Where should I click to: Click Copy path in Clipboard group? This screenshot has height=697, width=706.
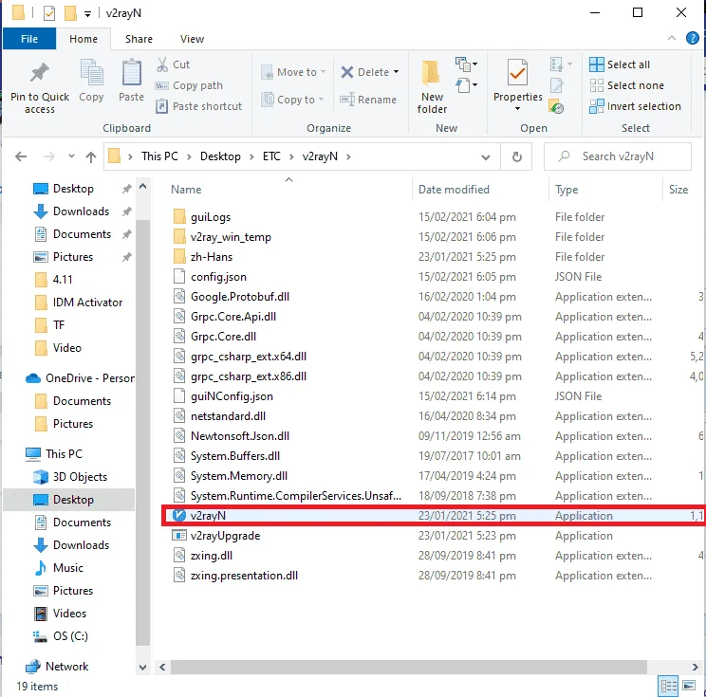pos(189,85)
